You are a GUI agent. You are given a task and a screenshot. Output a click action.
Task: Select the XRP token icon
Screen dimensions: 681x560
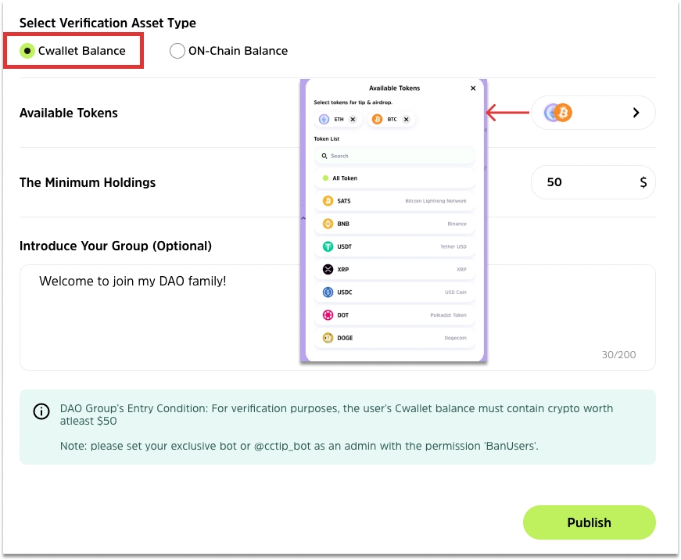328,269
